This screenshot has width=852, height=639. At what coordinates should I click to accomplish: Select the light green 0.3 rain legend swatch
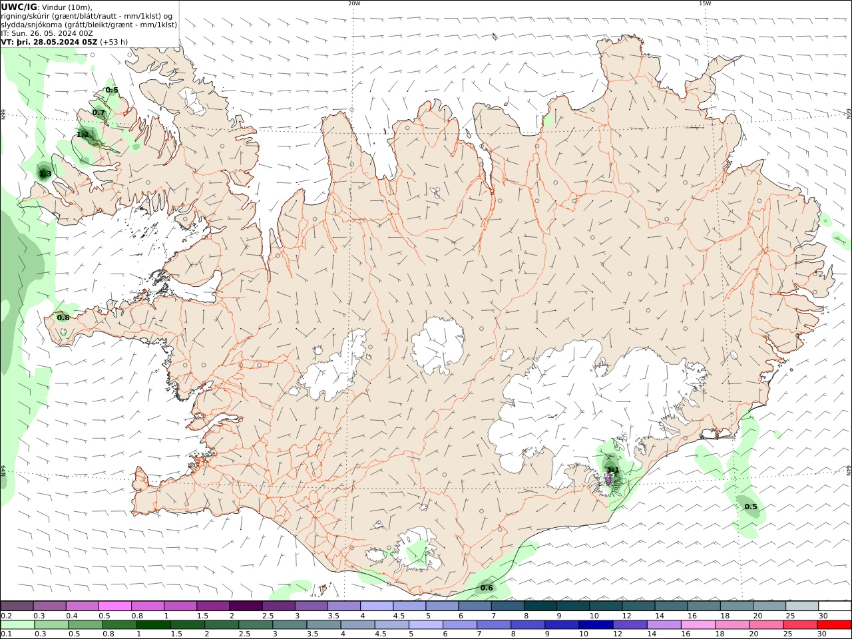pos(51,625)
